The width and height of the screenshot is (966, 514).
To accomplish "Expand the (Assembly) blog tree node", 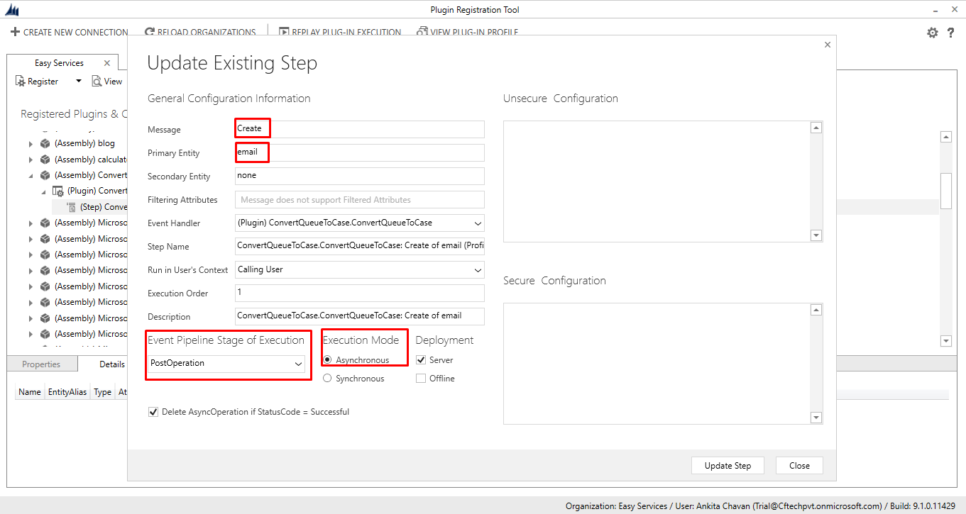I will coord(30,143).
